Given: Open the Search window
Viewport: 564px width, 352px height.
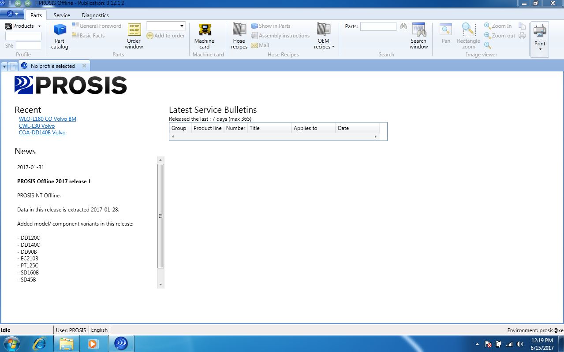Looking at the screenshot, I should tap(418, 36).
